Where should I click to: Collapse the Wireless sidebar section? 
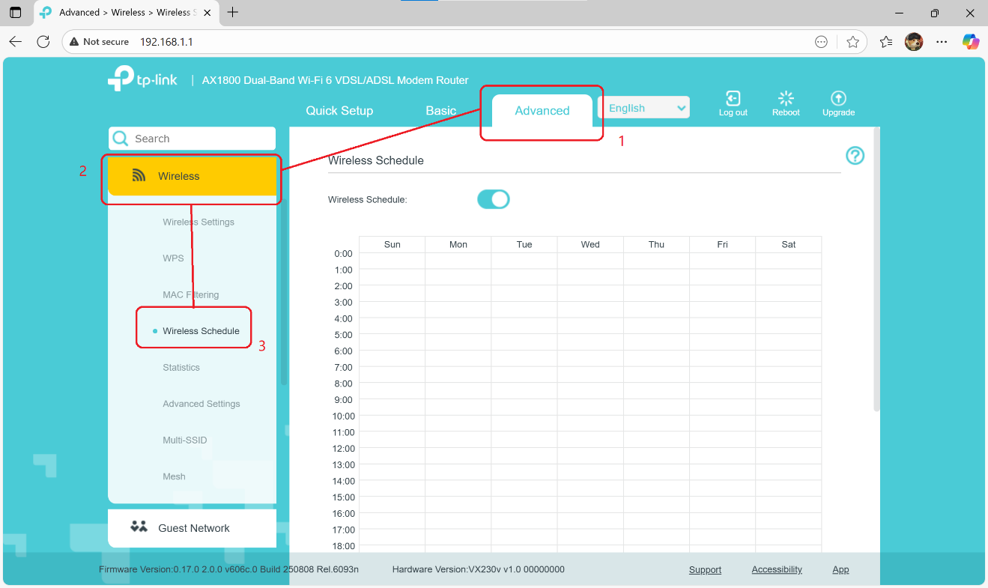pyautogui.click(x=192, y=177)
